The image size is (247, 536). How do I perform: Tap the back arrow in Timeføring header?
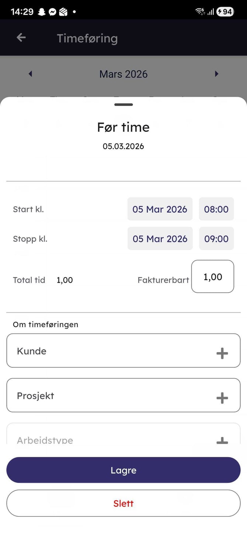point(21,38)
